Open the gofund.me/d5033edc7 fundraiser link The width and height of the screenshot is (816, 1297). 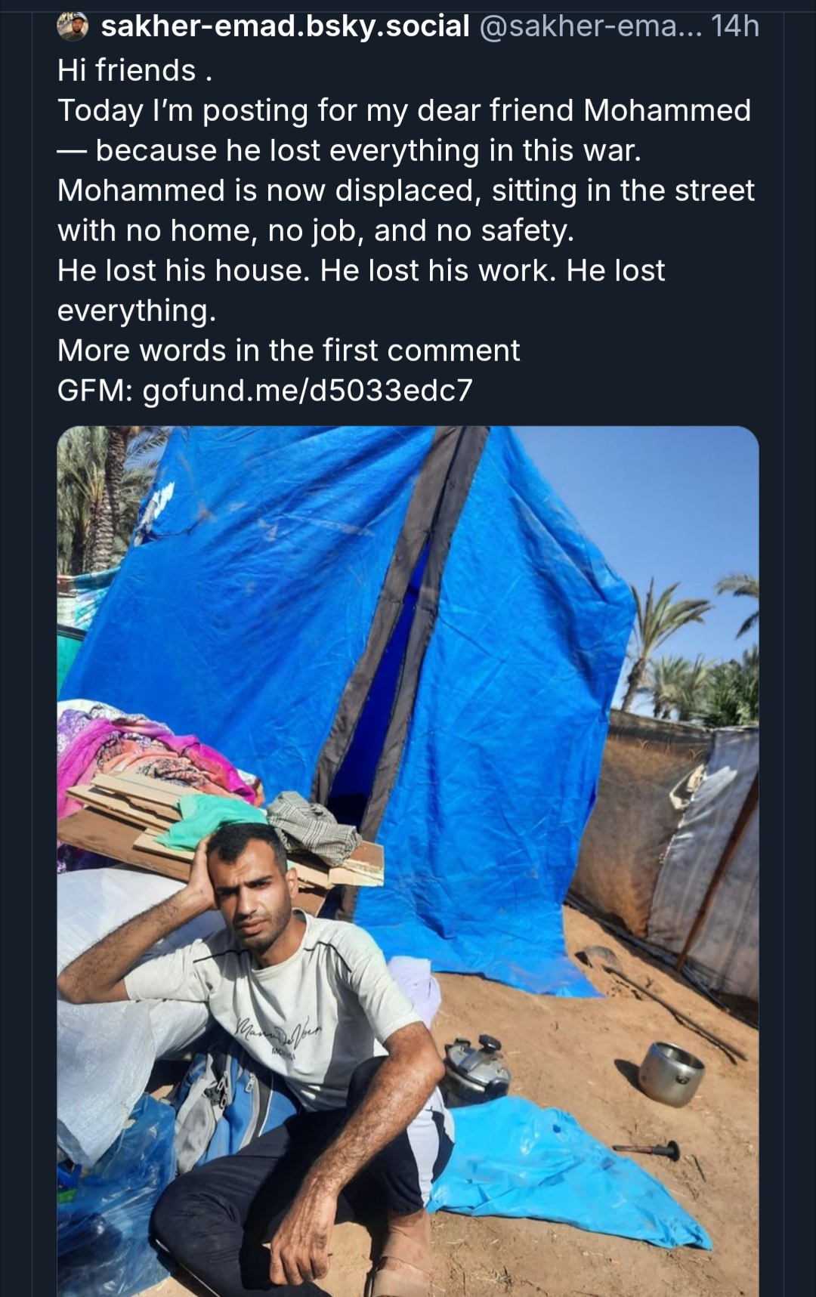[308, 391]
